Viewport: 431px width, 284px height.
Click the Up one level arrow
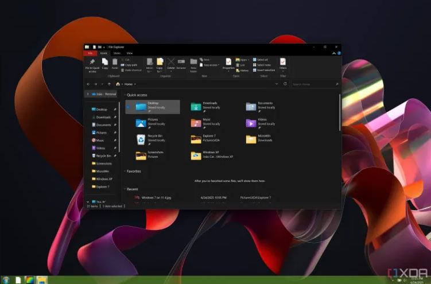110,84
